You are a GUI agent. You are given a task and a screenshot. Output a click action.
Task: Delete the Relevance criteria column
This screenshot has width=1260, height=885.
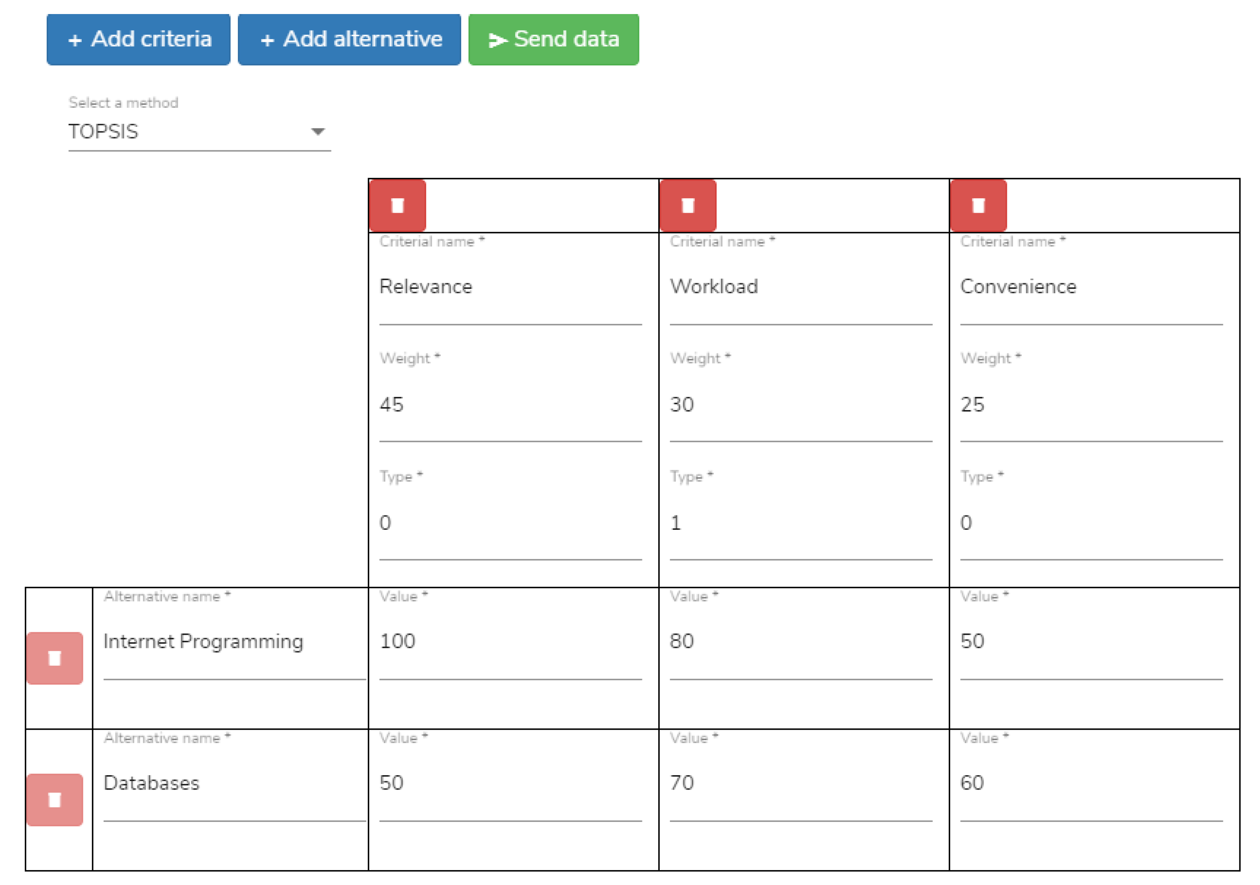(x=397, y=205)
